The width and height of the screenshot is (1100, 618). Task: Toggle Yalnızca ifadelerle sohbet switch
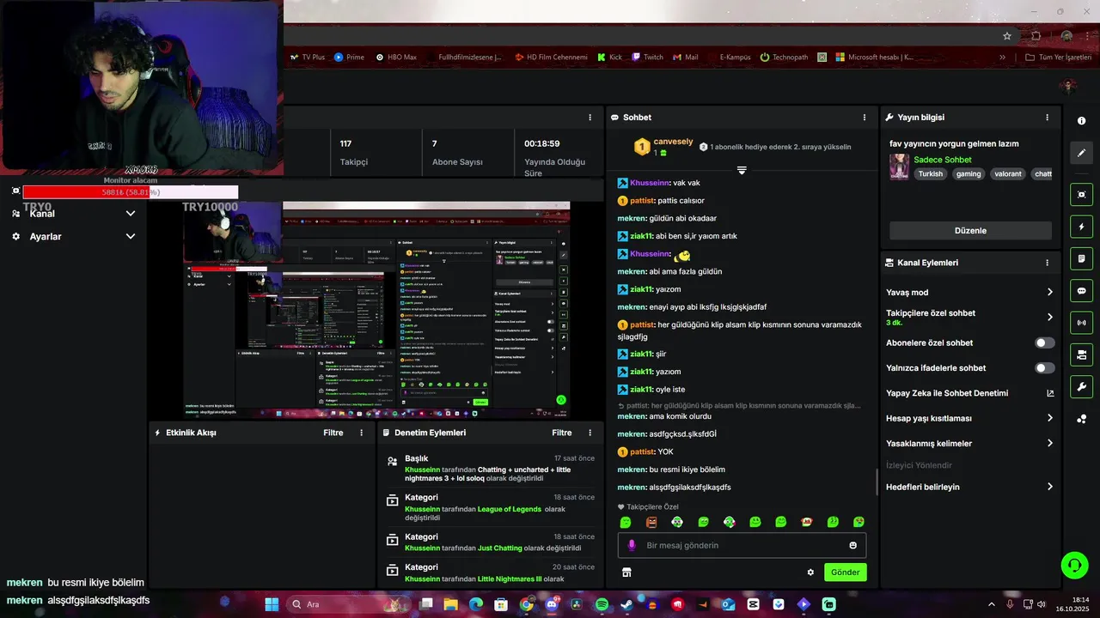(x=1045, y=368)
